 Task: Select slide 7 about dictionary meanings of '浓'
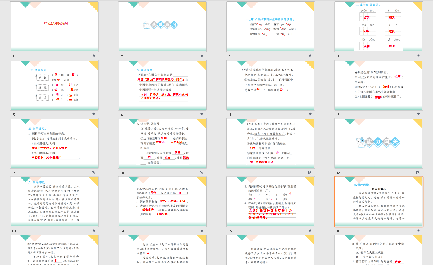(271, 85)
